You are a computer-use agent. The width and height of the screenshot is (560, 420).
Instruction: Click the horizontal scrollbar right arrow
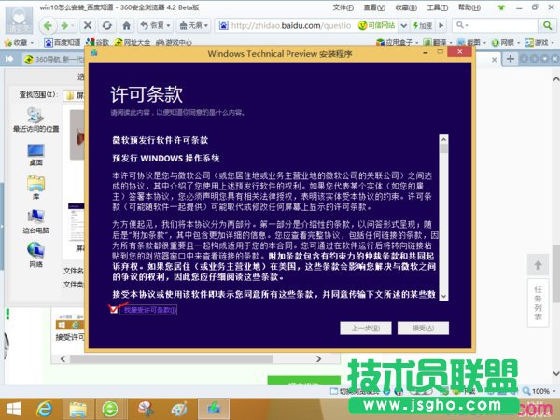coord(318,358)
